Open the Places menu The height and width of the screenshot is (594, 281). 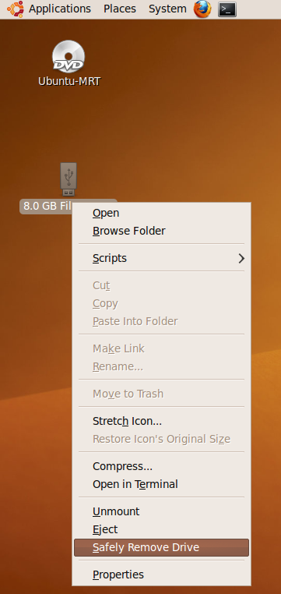[120, 9]
